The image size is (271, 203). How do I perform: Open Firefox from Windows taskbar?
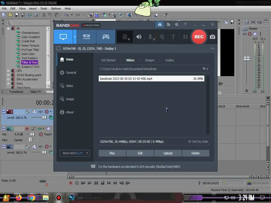point(19,198)
